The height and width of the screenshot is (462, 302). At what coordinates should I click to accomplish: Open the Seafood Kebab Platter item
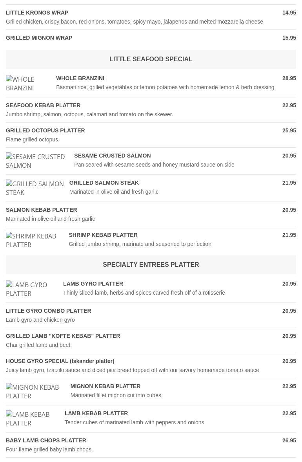pyautogui.click(x=43, y=106)
